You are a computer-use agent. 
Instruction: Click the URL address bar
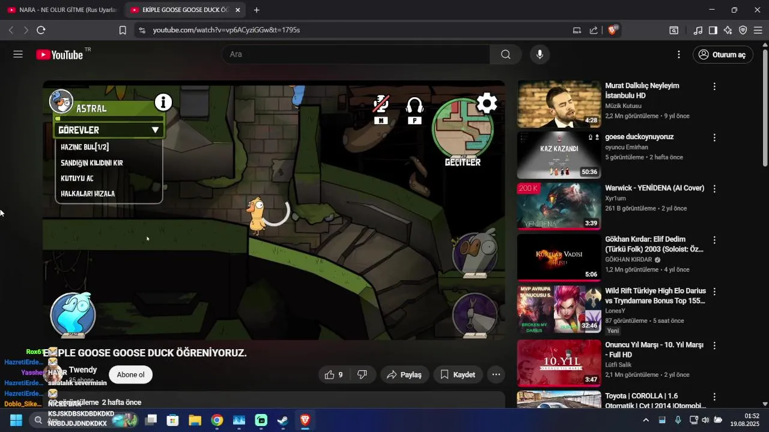[x=354, y=30]
